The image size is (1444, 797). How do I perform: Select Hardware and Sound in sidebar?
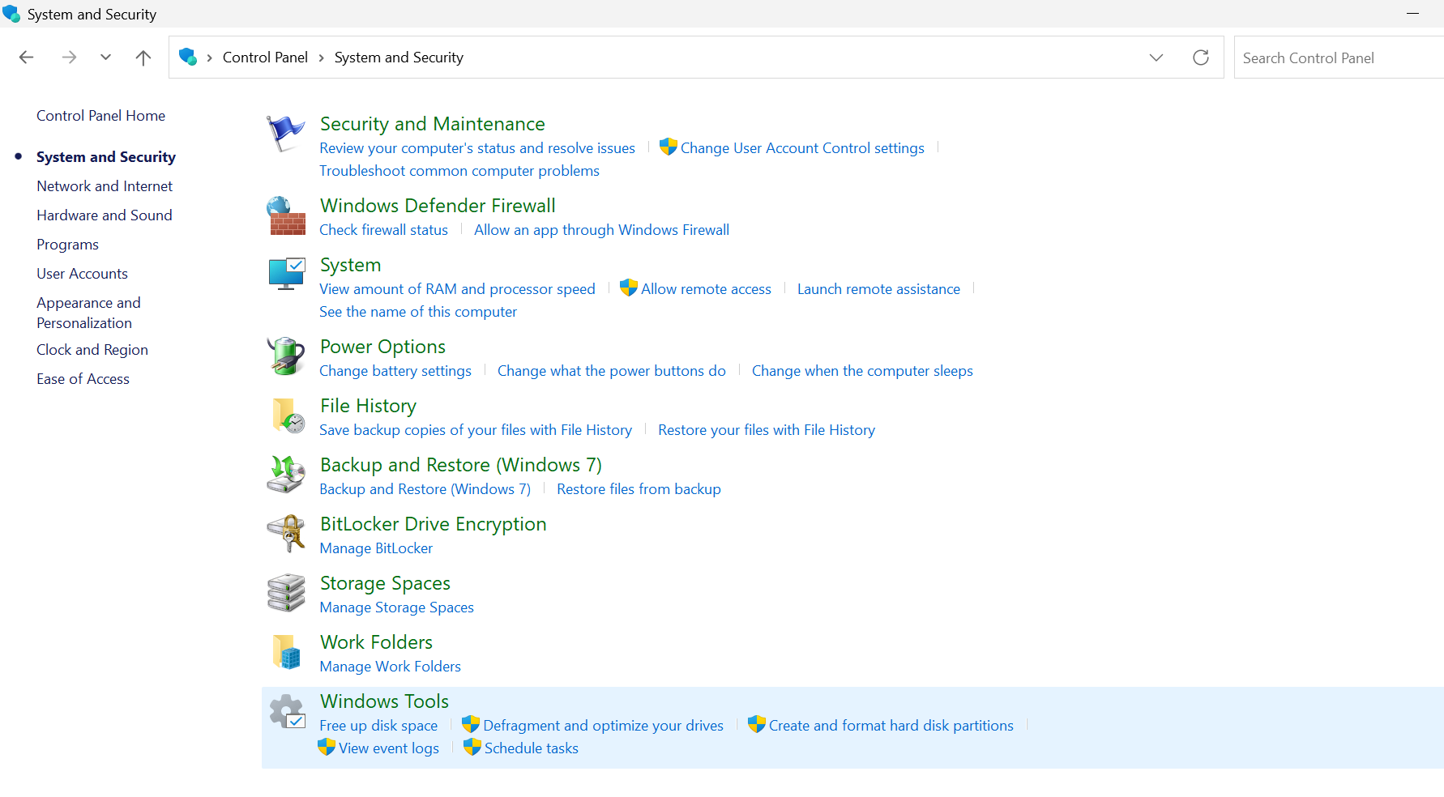[x=105, y=215]
